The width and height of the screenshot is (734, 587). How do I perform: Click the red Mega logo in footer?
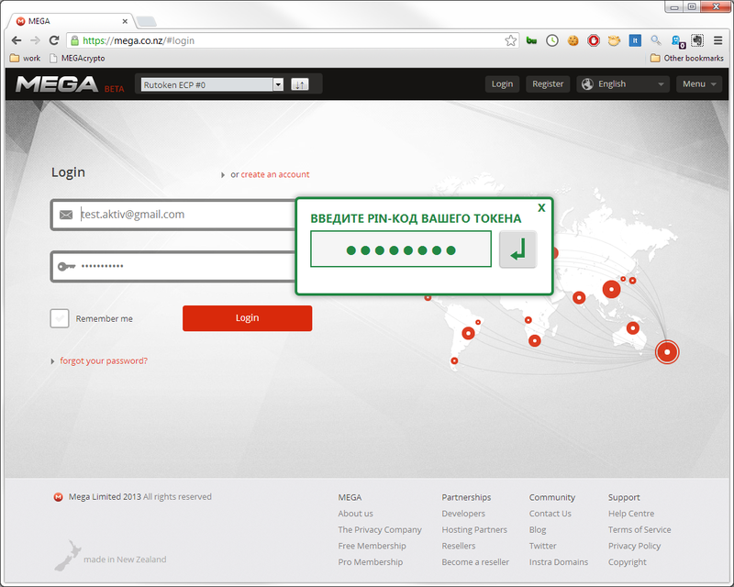(58, 497)
